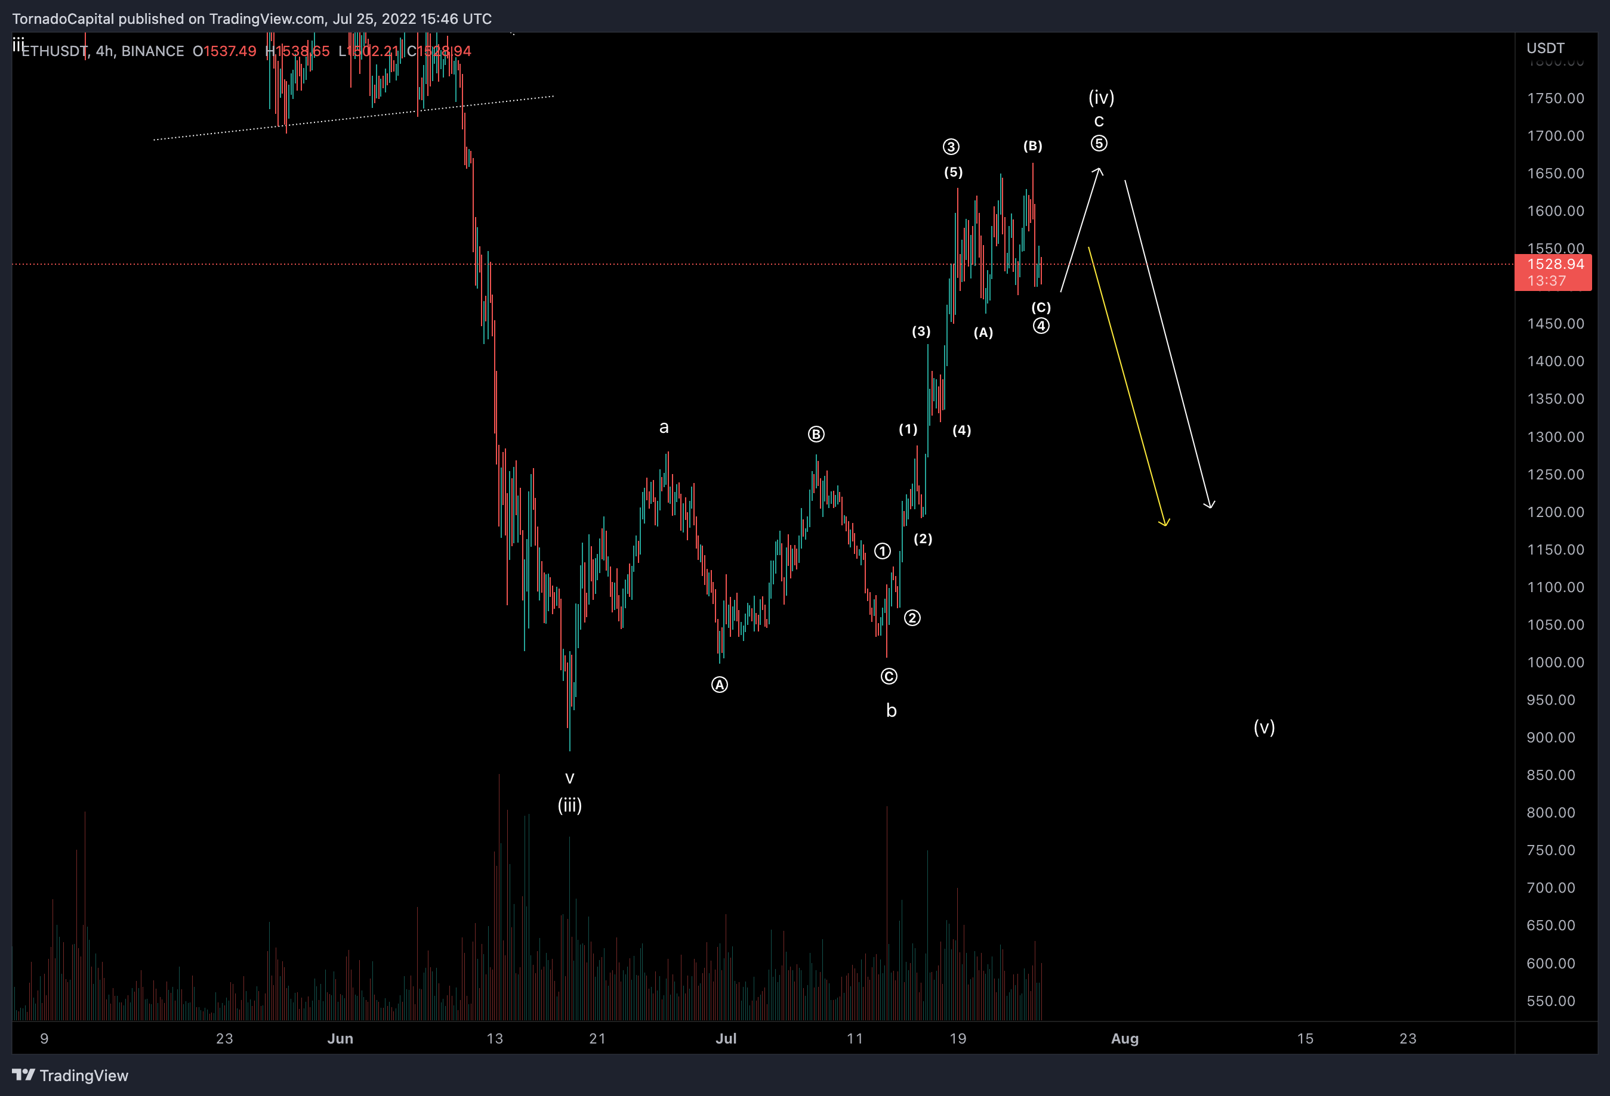Click the 1200.00 price axis label
This screenshot has height=1096, width=1610.
tap(1555, 512)
